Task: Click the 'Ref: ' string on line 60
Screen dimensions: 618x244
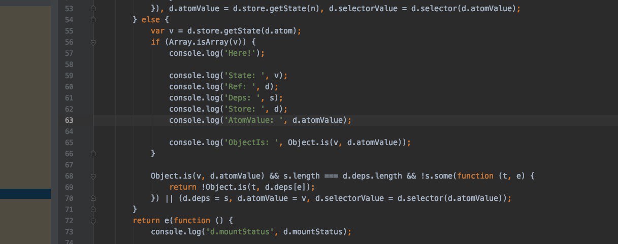Action: (x=240, y=87)
